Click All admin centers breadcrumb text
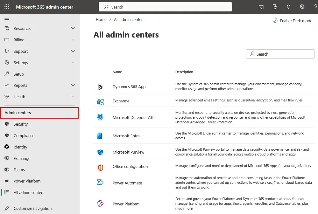 (129, 19)
